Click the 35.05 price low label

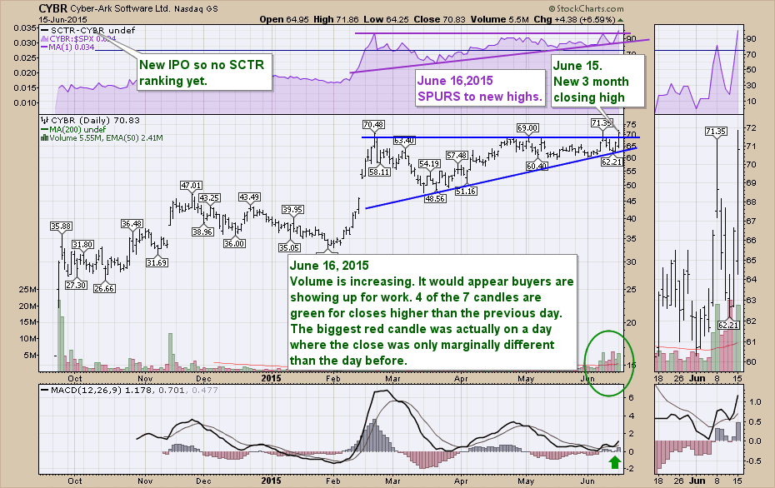[289, 247]
